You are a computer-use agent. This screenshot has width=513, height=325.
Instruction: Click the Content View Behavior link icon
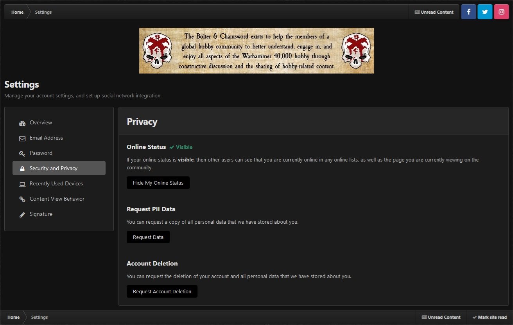(22, 199)
